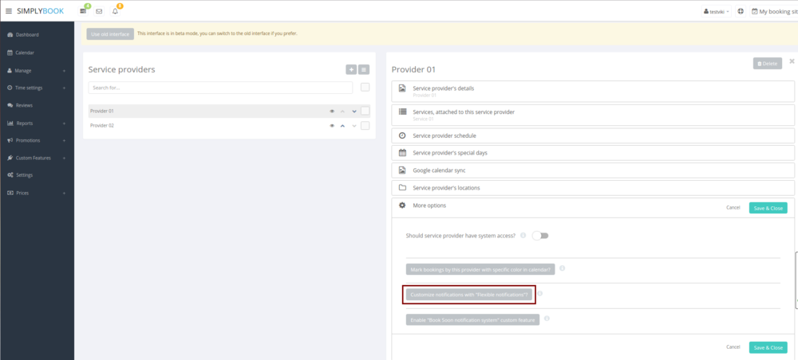
Task: Click the Use old interface button
Action: point(110,33)
